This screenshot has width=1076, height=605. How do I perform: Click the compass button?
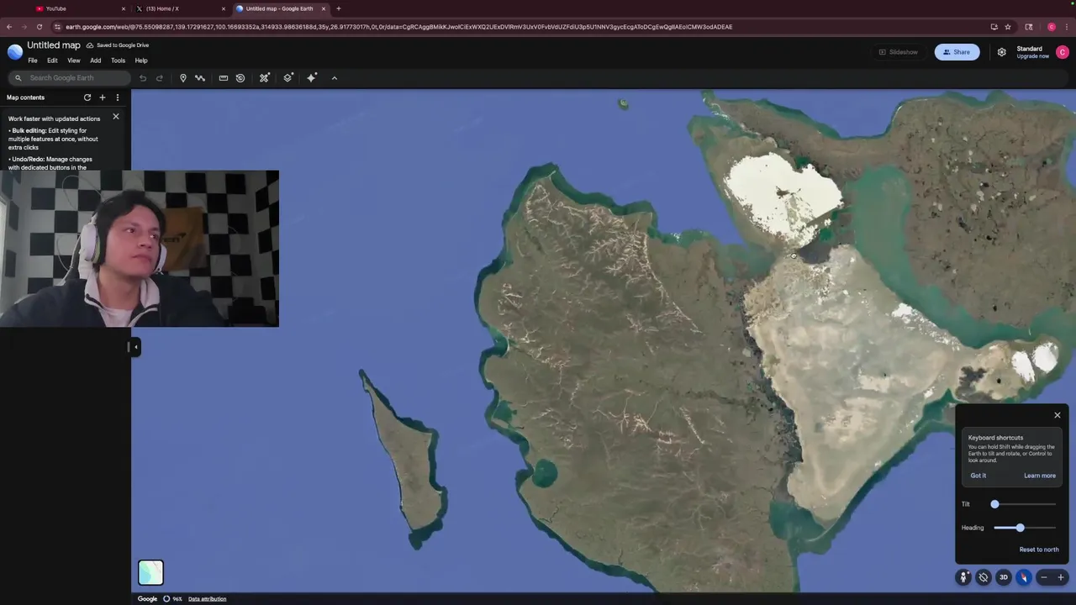tap(1023, 577)
